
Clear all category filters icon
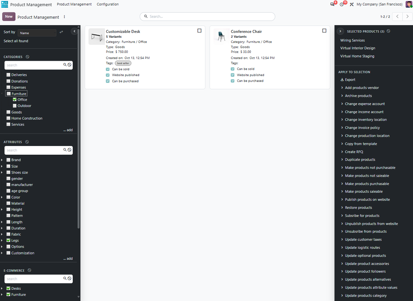[28, 57]
